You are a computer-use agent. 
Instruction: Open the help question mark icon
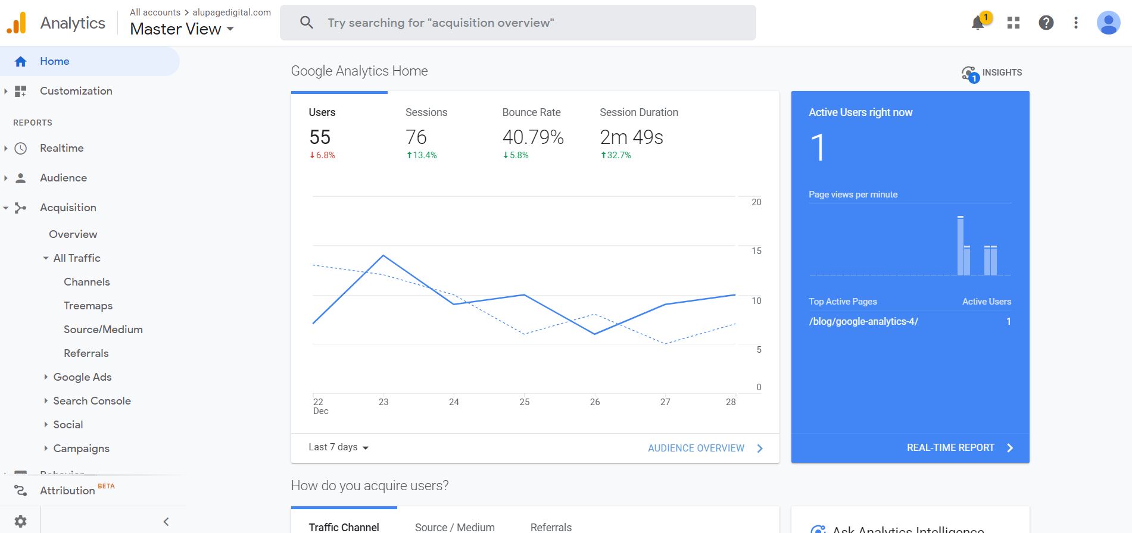(1046, 23)
